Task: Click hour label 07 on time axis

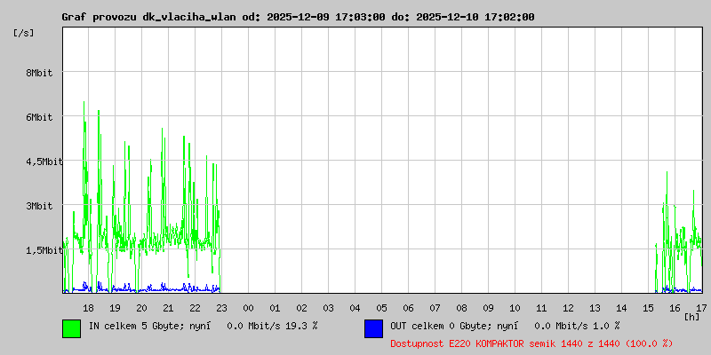Action: click(x=435, y=308)
